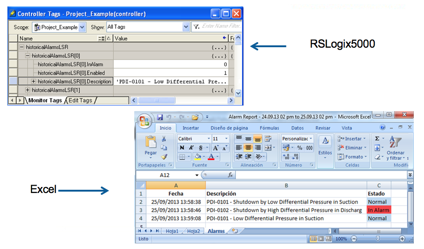Screen dimensions: 424x249
Task: Switch to Vista ribbon tab
Action: 347,128
